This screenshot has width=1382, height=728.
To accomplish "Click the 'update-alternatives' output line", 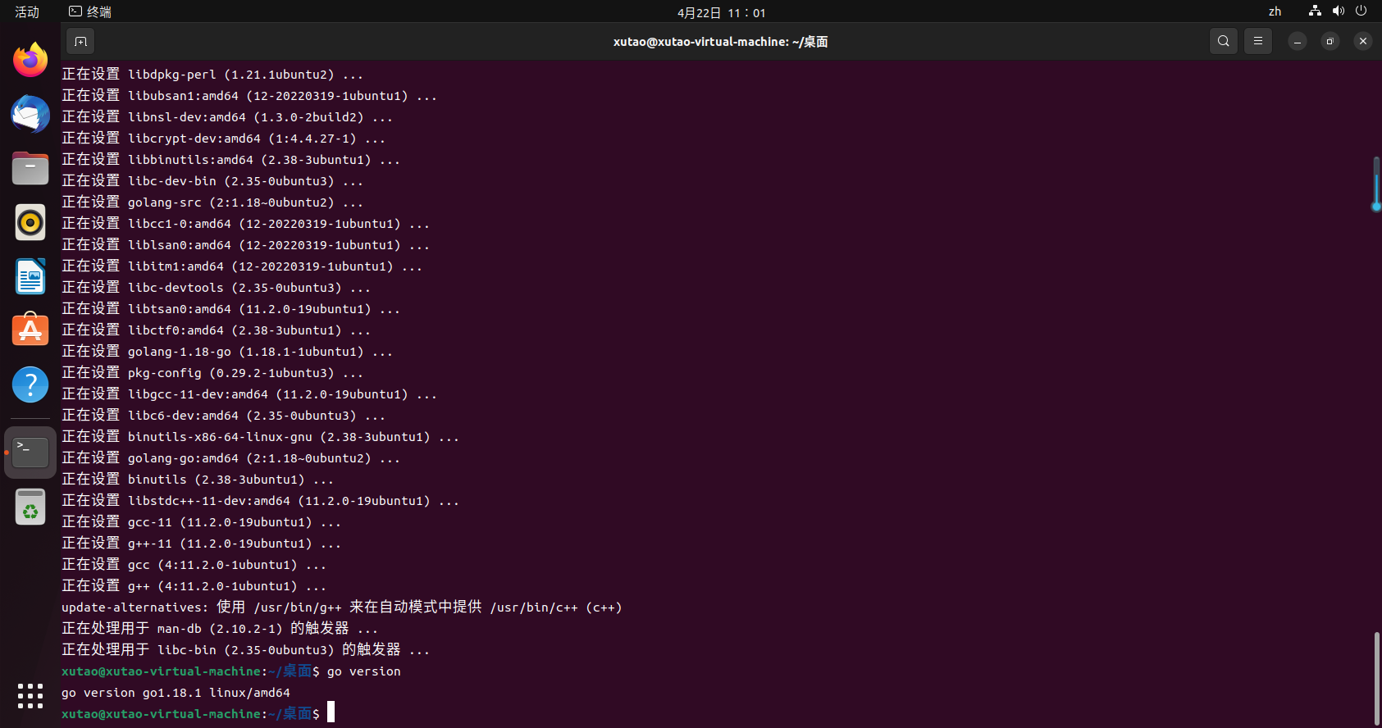I will [342, 607].
